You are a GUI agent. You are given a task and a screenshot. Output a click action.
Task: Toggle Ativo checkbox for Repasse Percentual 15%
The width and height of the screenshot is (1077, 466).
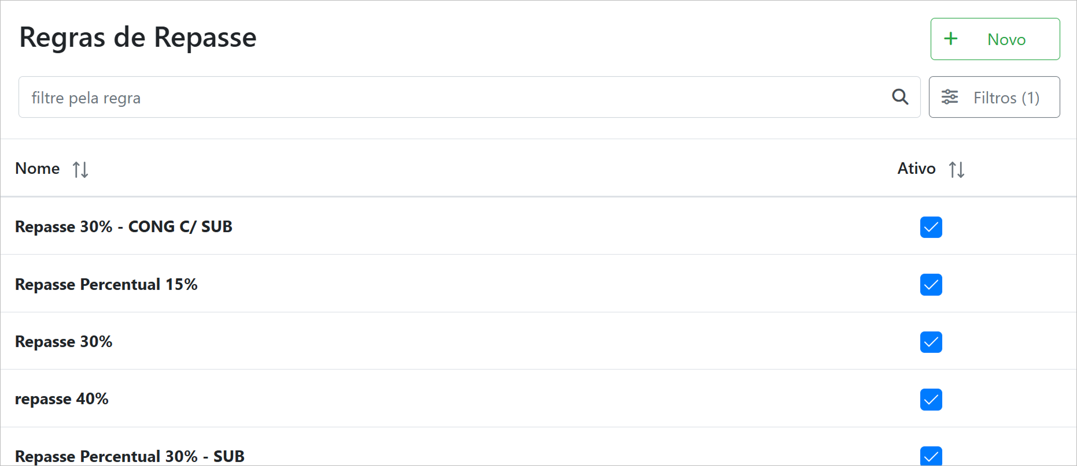[x=931, y=285]
